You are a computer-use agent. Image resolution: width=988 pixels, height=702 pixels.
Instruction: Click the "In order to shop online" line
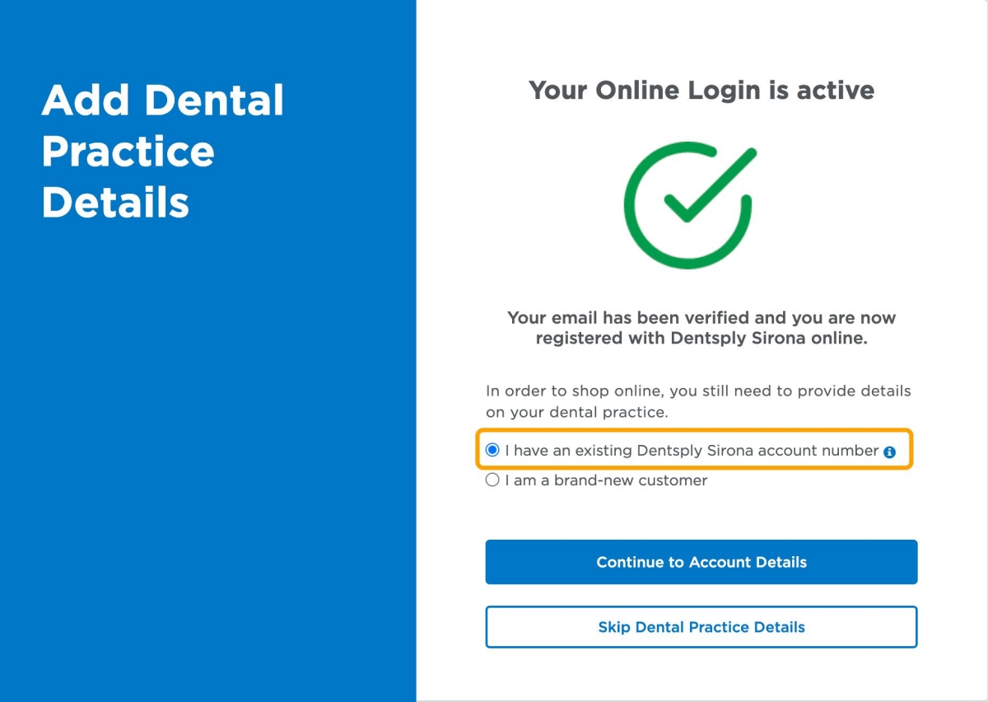coord(698,391)
